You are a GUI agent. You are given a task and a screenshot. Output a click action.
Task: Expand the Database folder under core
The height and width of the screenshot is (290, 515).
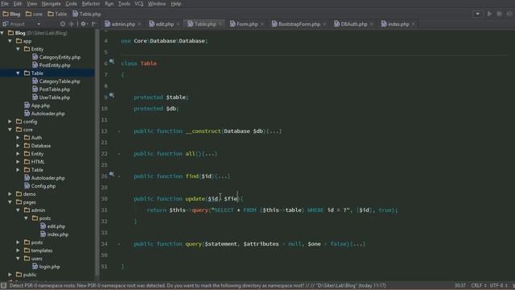[x=18, y=146]
